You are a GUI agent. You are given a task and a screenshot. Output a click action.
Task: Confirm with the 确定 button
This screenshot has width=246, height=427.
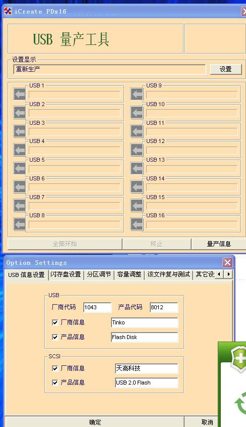click(x=95, y=422)
